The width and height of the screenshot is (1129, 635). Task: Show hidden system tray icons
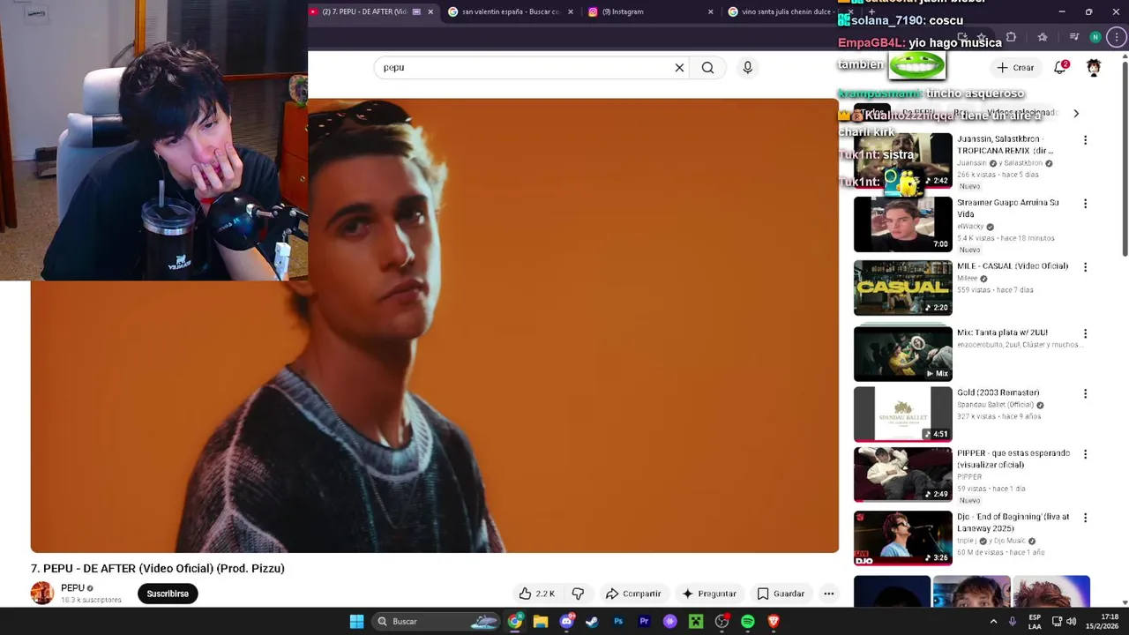coord(993,621)
